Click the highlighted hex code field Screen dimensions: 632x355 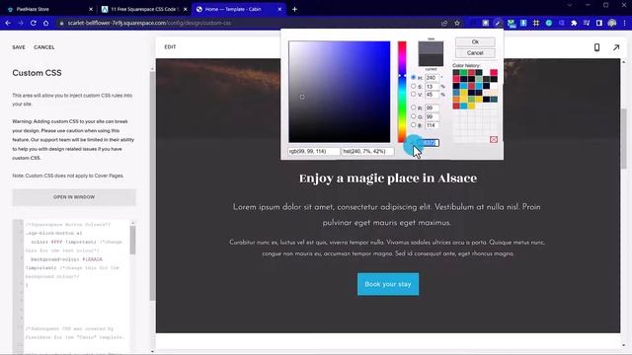coord(429,143)
